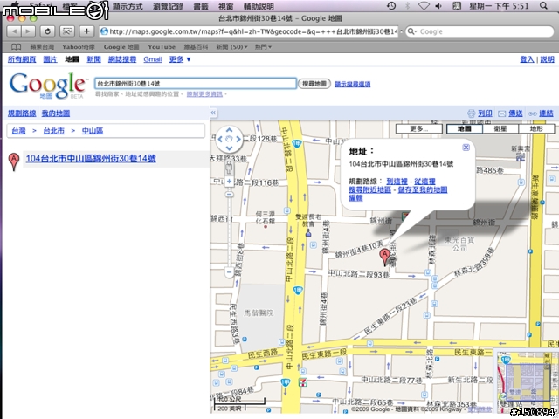The height and width of the screenshot is (419, 559).
Task: Click the Safari URL address bar
Action: 249,31
